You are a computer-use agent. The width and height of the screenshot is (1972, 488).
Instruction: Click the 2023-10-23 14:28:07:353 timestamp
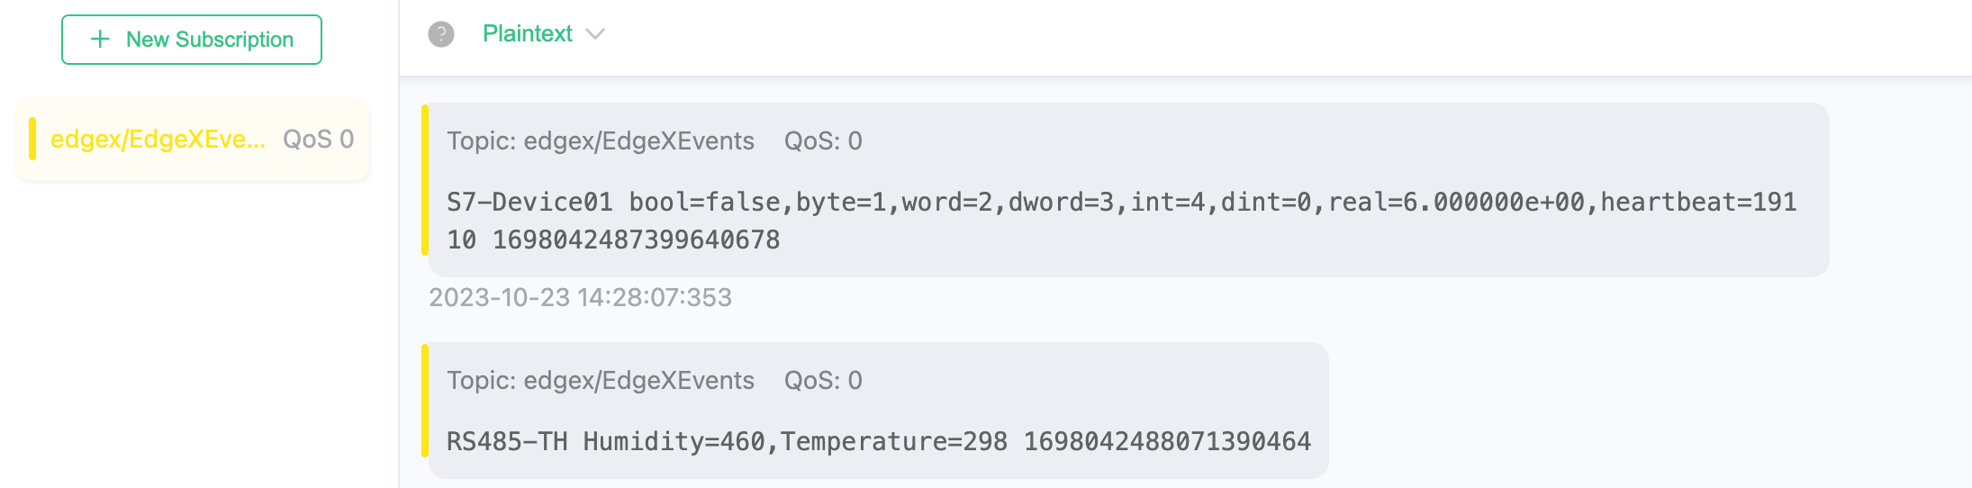click(580, 298)
